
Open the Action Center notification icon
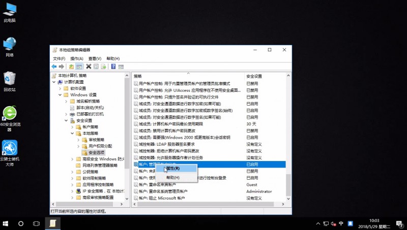(x=399, y=223)
